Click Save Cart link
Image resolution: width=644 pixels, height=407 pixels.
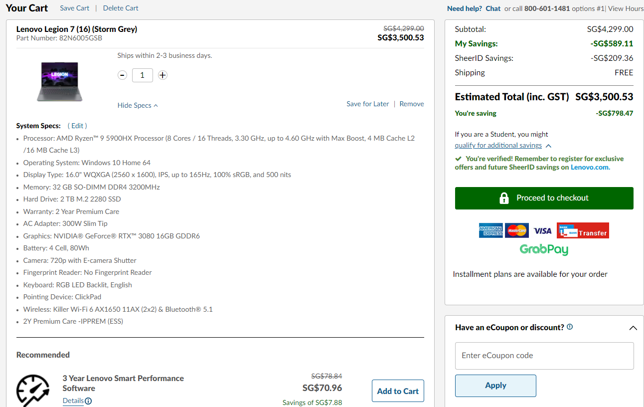tap(75, 8)
